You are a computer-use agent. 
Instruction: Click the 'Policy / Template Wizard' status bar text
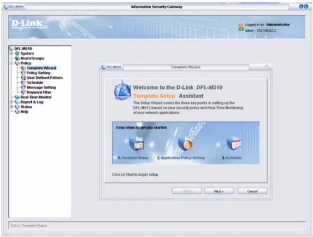point(29,225)
